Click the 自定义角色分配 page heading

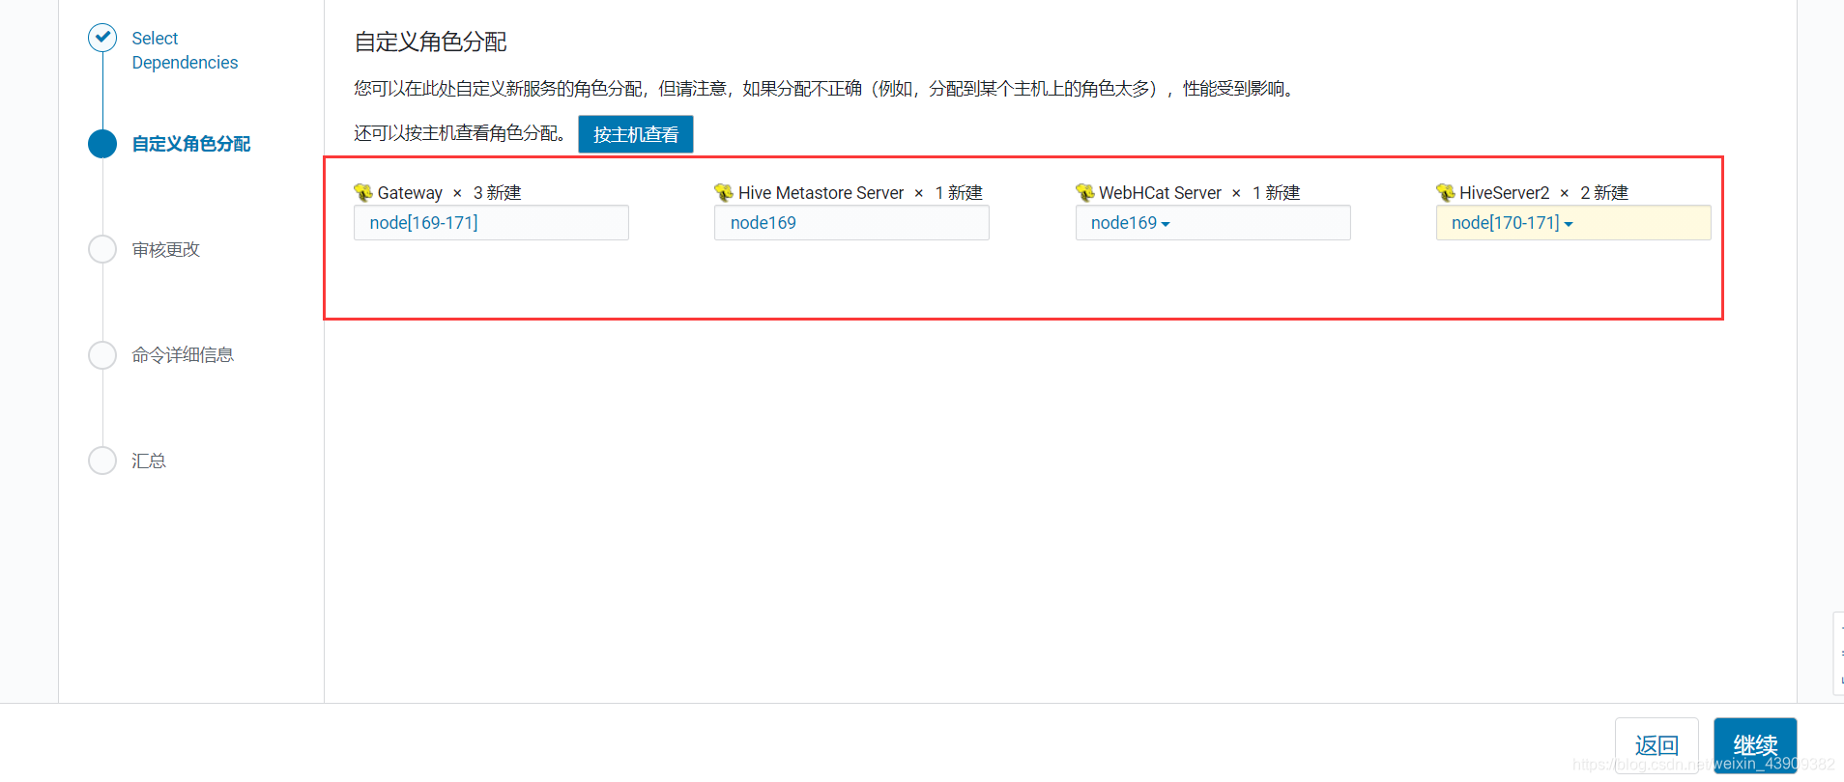pyautogui.click(x=431, y=42)
